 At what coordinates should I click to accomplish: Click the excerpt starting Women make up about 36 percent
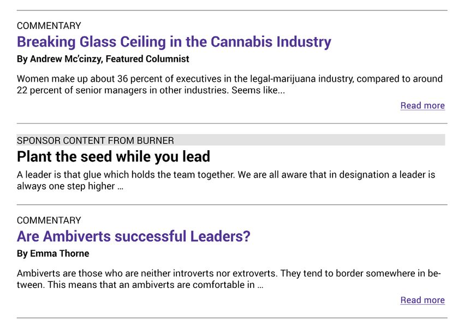(230, 84)
